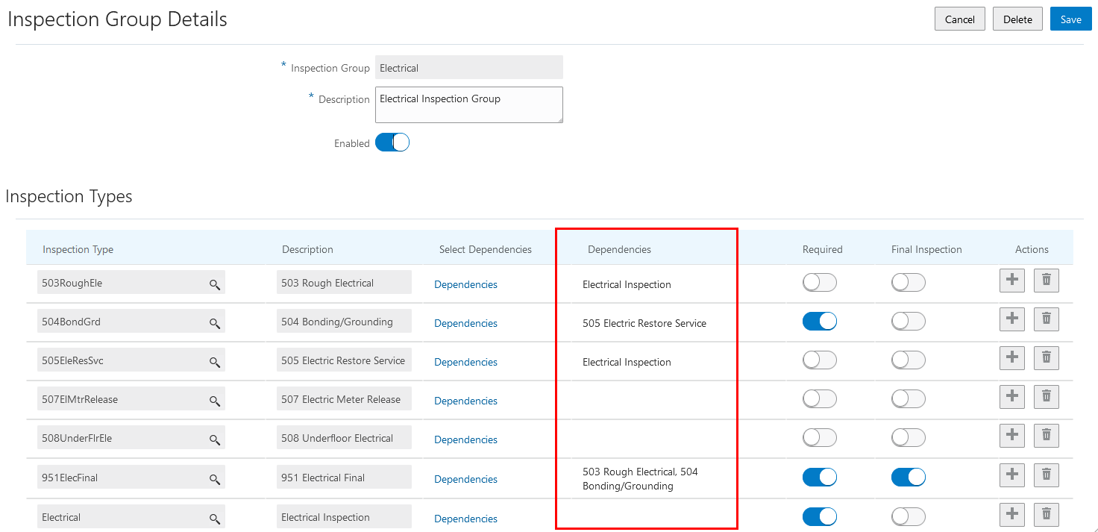Toggle Required for 504 Bonding/Grounding
The width and height of the screenshot is (1098, 532).
click(819, 322)
